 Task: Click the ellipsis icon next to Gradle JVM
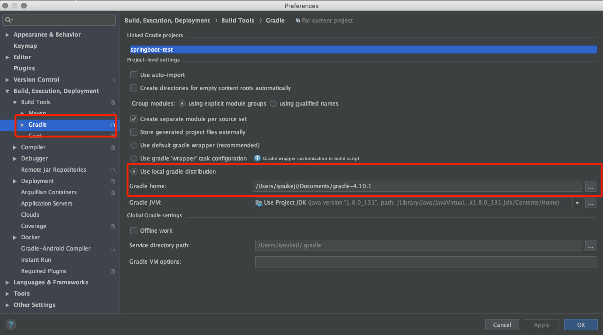pos(590,203)
